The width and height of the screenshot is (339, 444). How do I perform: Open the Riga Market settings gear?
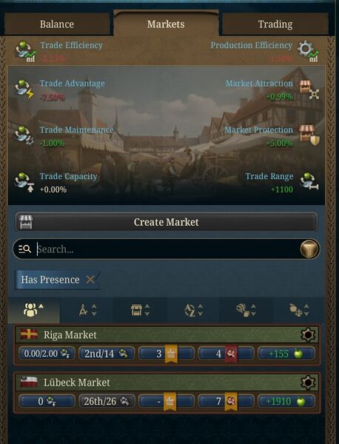tap(308, 334)
